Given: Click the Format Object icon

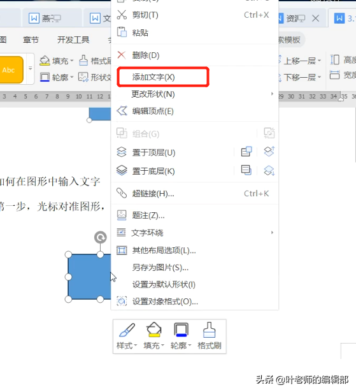Looking at the screenshot, I should 122,301.
